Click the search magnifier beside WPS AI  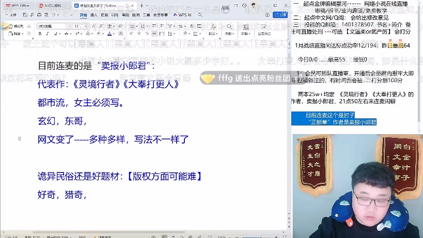(x=200, y=15)
